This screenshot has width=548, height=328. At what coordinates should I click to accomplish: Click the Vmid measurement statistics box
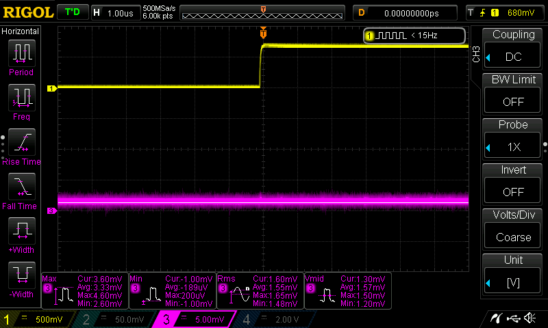tap(347, 292)
